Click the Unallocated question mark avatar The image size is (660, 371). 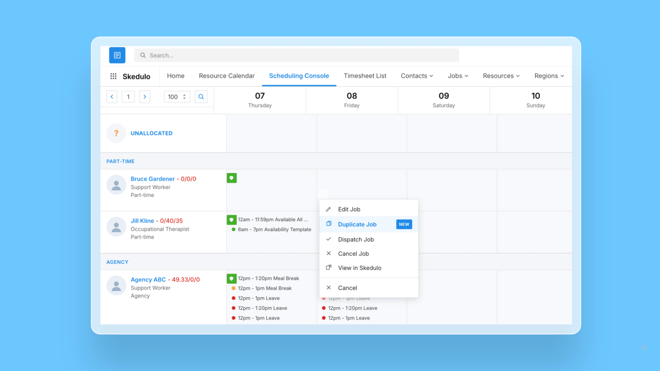116,133
